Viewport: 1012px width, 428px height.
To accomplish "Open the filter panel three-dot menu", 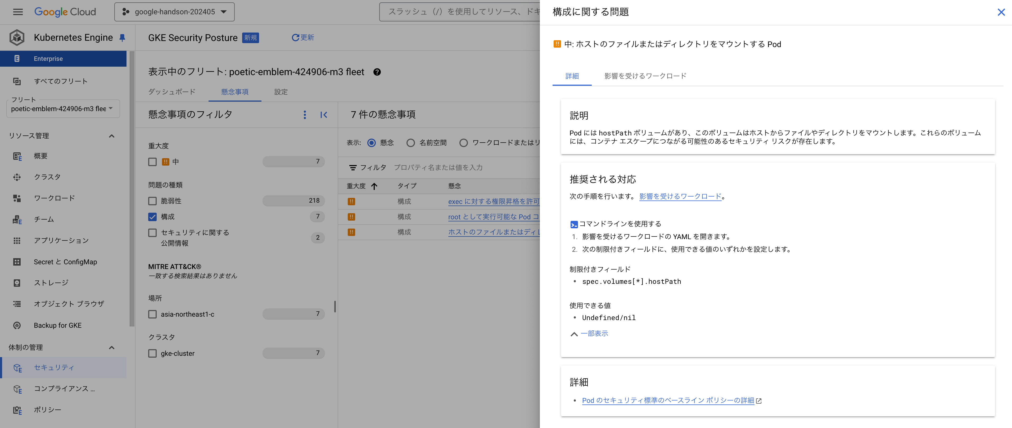I will point(304,115).
